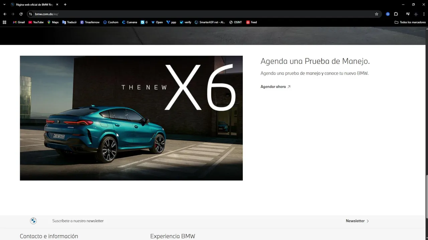
Task: Click the Newsletter chevron arrow
Action: click(367, 221)
